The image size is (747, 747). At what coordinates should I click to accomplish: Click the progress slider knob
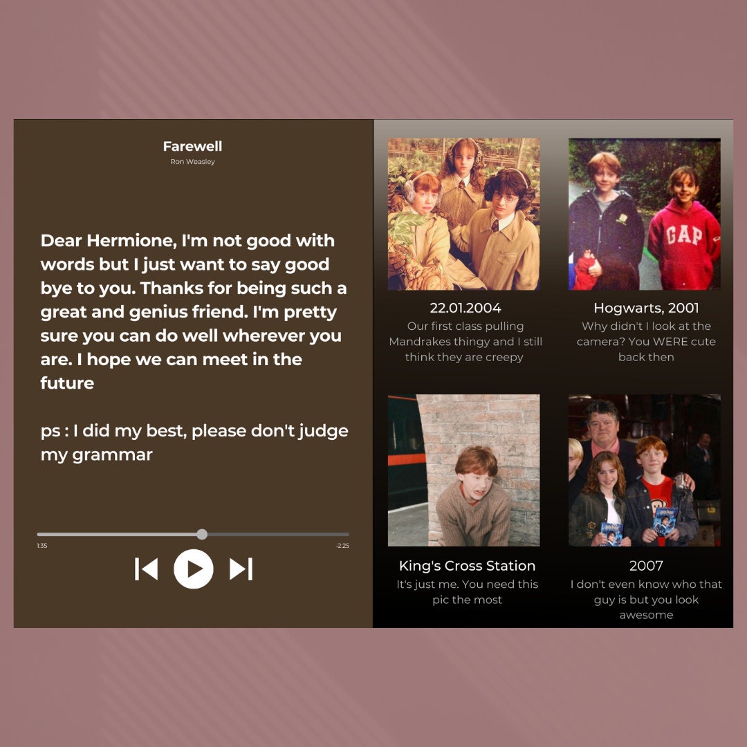pos(202,534)
